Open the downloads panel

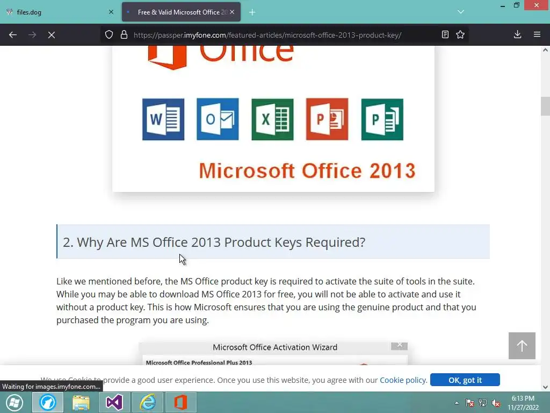[x=517, y=34]
